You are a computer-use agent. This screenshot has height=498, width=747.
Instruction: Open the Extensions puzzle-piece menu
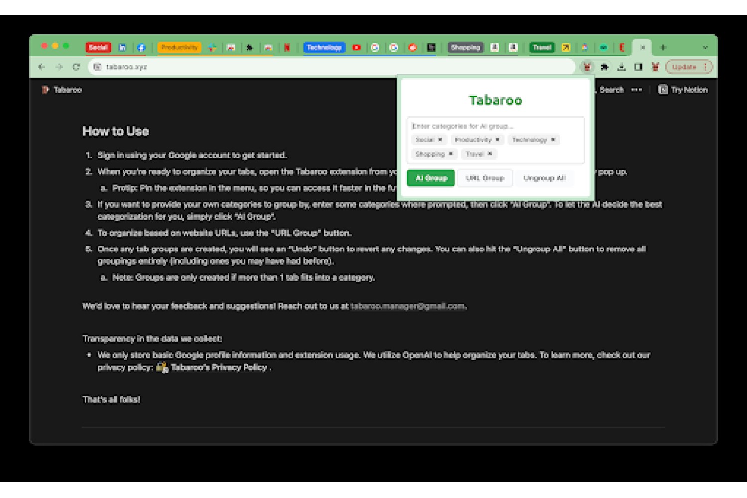click(x=605, y=67)
